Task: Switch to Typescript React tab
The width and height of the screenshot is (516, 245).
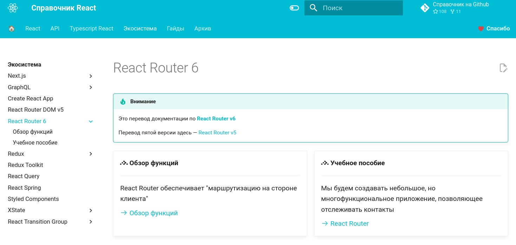Action: tap(91, 28)
